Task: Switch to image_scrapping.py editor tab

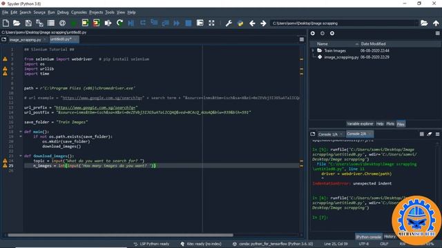Action: click(25, 40)
